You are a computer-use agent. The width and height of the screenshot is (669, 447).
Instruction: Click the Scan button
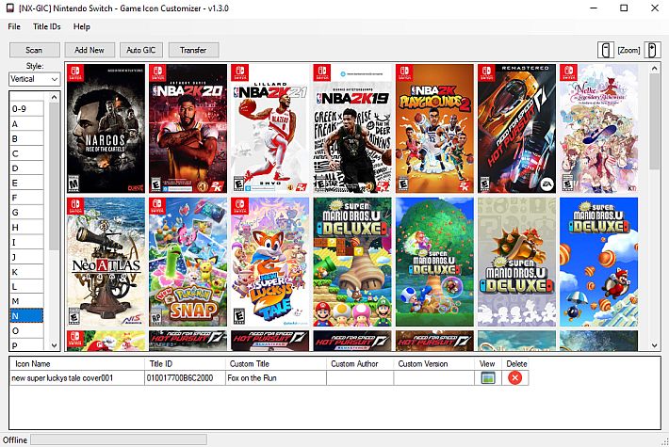coord(35,50)
